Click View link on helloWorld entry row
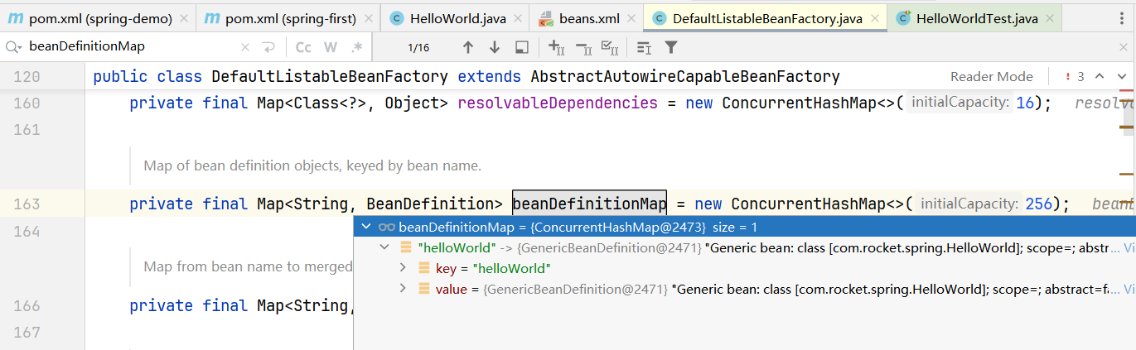The image size is (1136, 350). pos(1129,247)
